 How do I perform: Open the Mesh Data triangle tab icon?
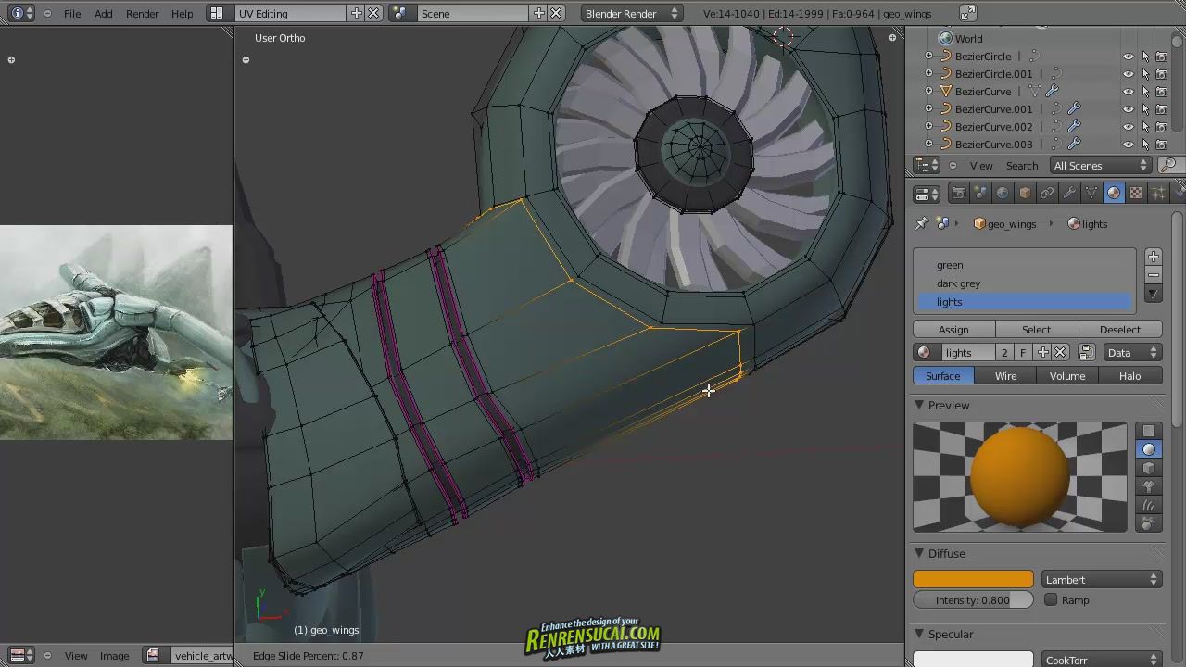[1091, 193]
